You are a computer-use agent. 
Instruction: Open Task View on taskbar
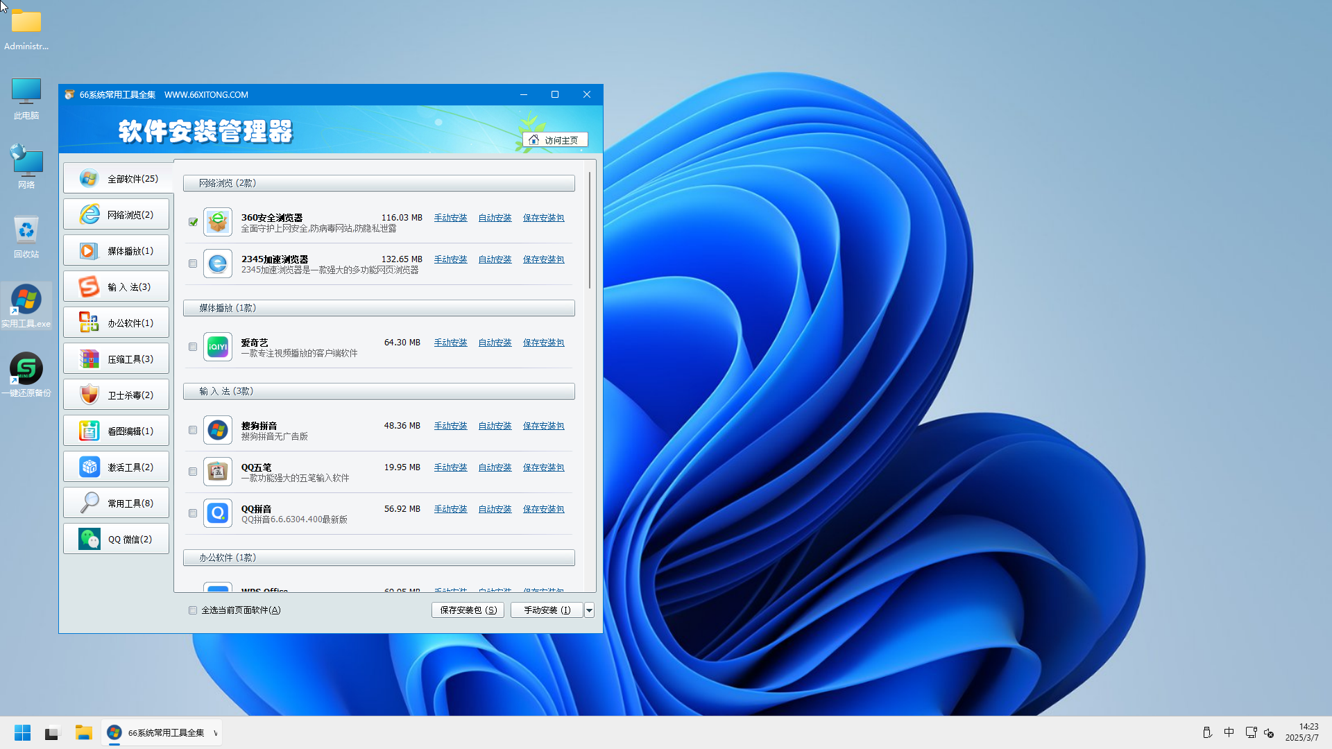53,732
